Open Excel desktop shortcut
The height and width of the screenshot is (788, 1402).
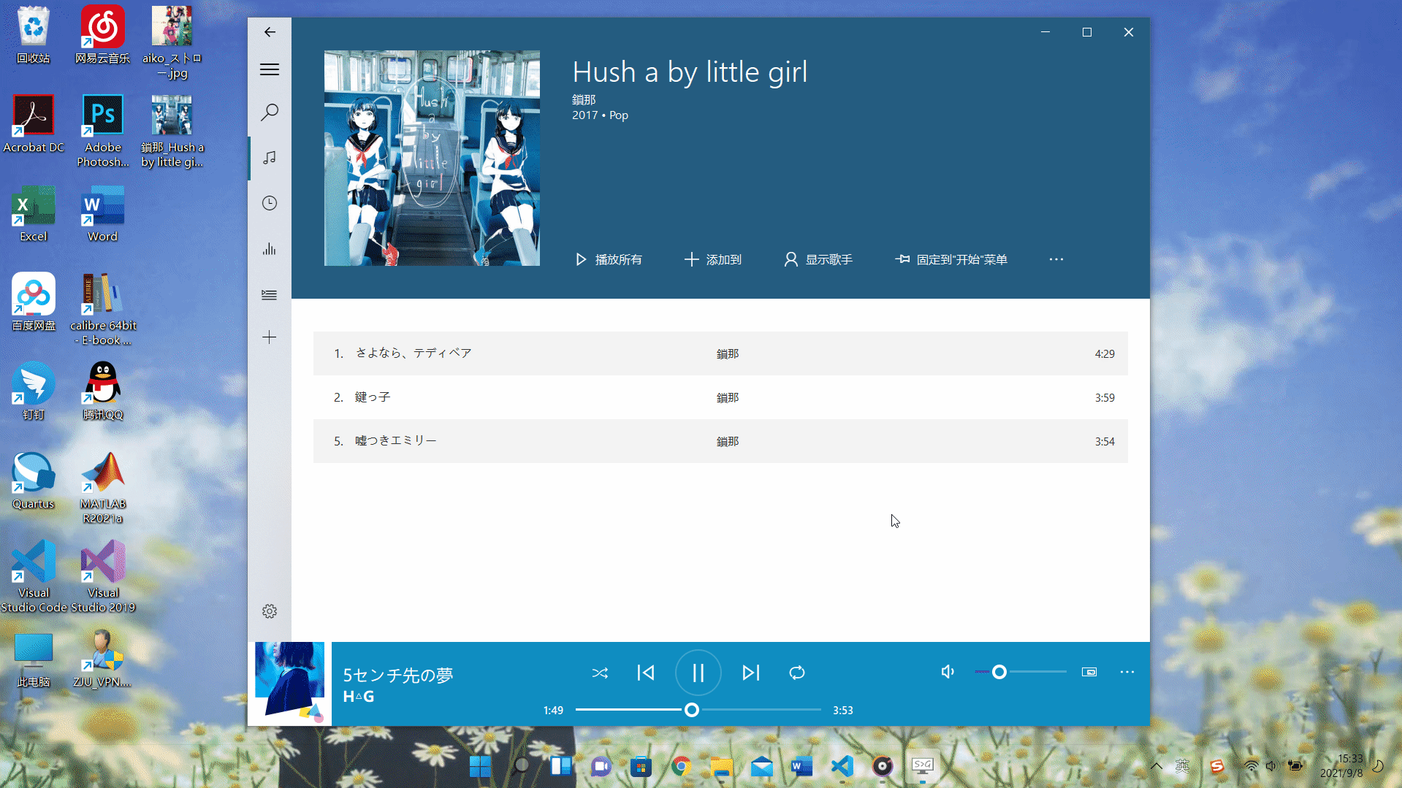tap(33, 213)
